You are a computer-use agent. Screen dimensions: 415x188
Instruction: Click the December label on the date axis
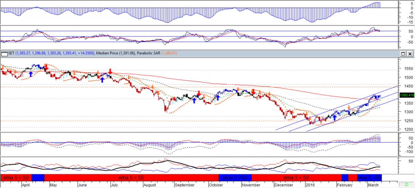(283, 185)
